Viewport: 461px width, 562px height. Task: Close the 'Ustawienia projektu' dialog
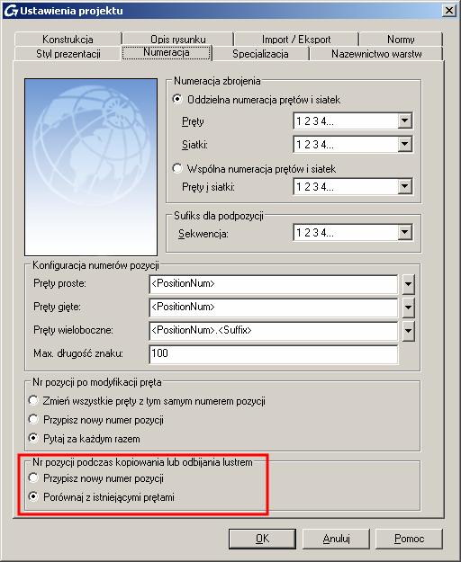(x=448, y=11)
